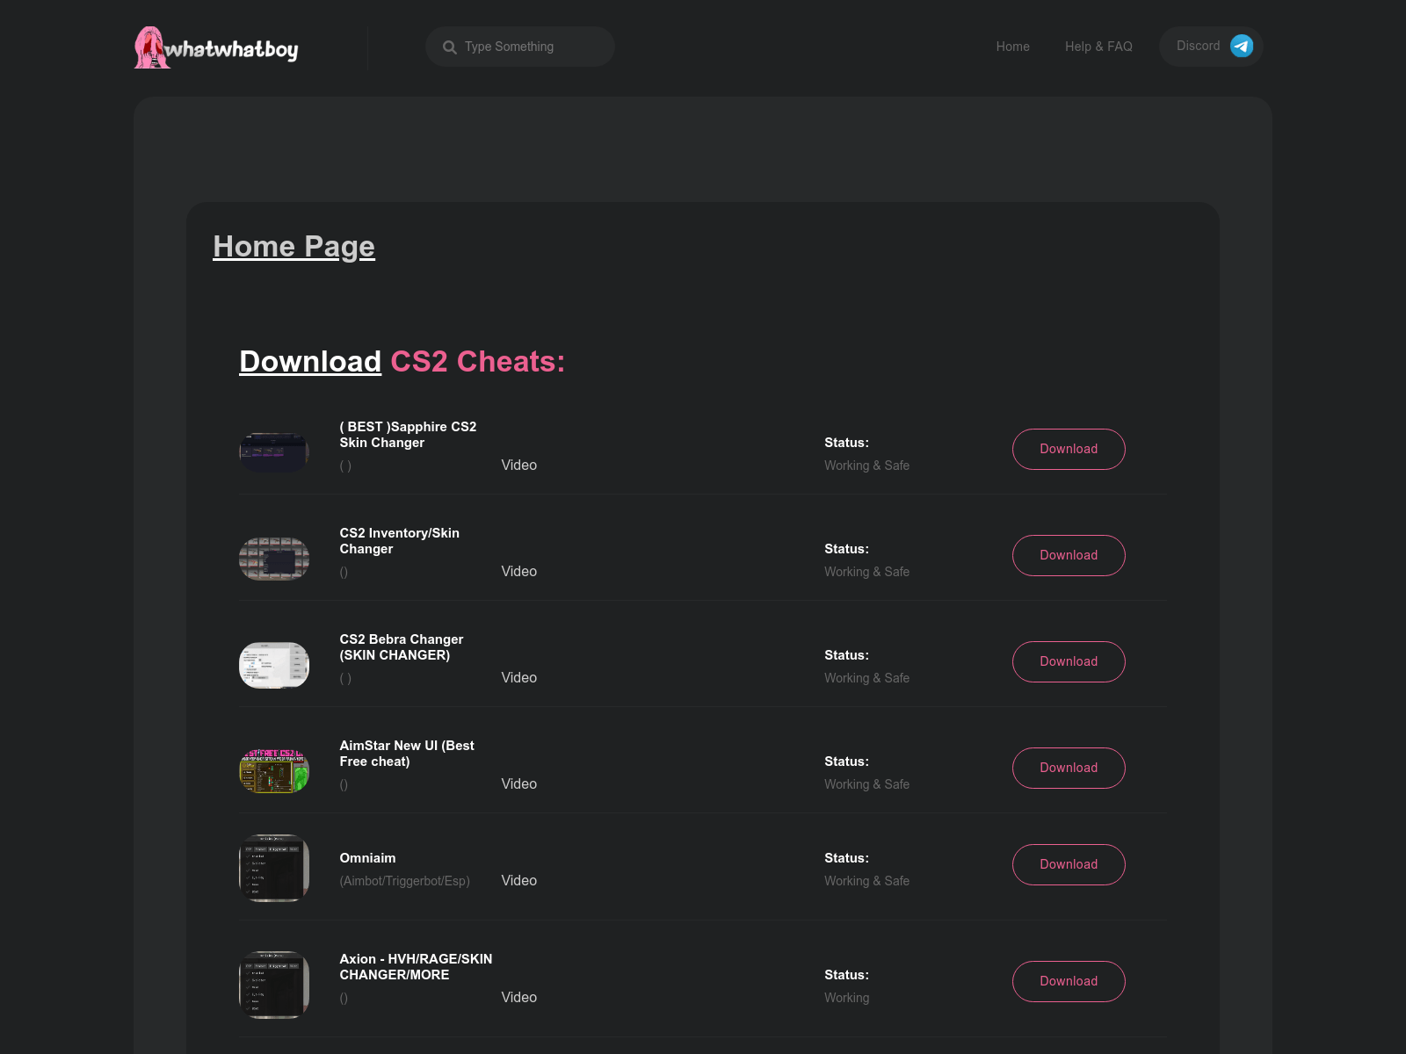This screenshot has height=1054, width=1406.
Task: Click 'Working & Safe' status in Omniaim row
Action: point(866,881)
